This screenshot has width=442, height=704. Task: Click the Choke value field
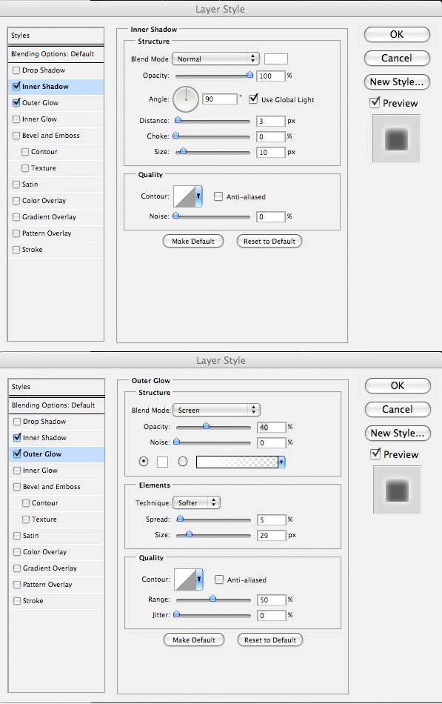(x=271, y=136)
